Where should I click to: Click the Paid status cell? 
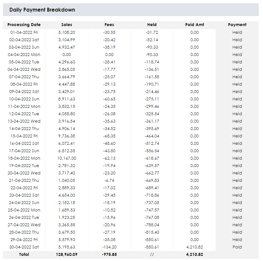pyautogui.click(x=237, y=247)
